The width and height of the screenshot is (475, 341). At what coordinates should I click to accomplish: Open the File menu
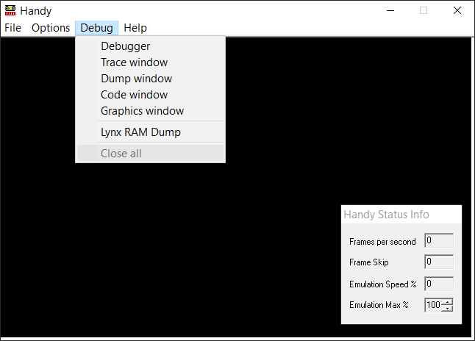pos(12,28)
